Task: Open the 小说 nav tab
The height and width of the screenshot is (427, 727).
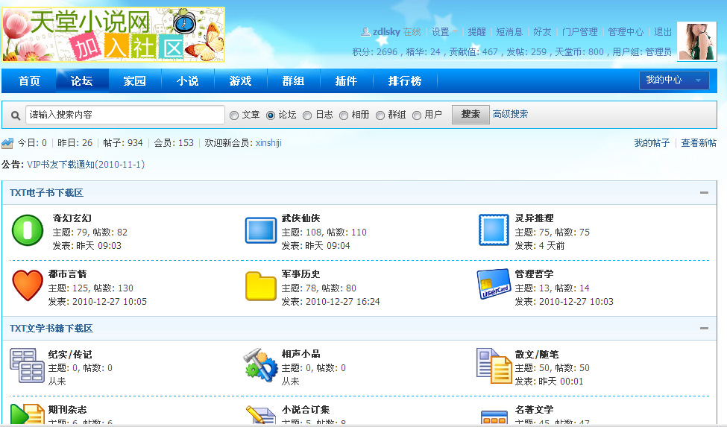Action: click(188, 81)
